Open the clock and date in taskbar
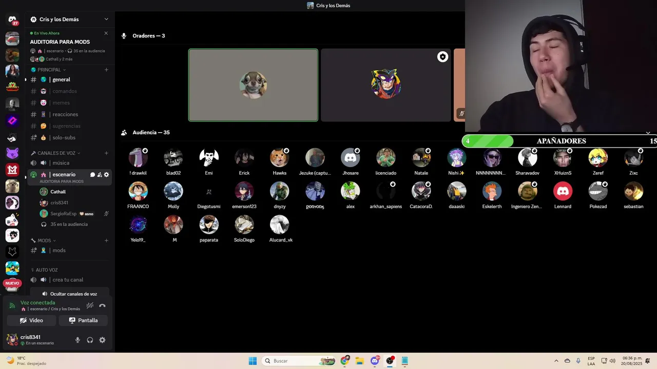657x369 pixels. pos(632,361)
